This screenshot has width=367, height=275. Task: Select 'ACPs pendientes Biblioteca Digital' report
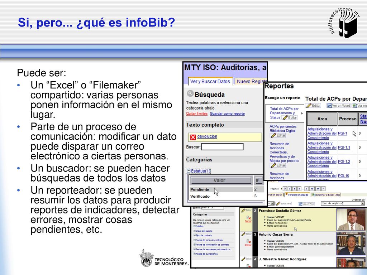pos(283,129)
